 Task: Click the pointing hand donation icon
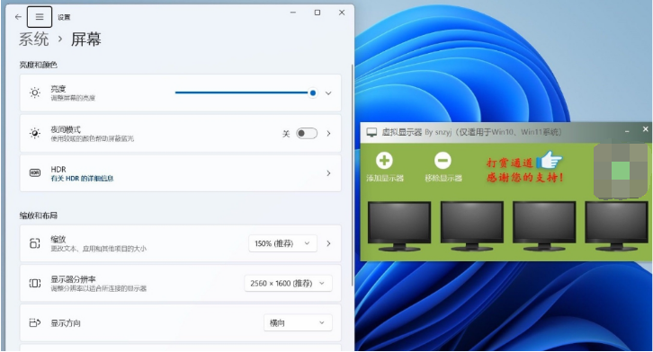click(x=550, y=160)
